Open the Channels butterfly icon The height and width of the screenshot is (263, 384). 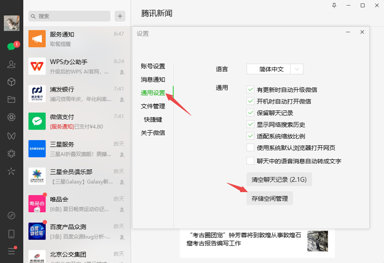[12, 136]
